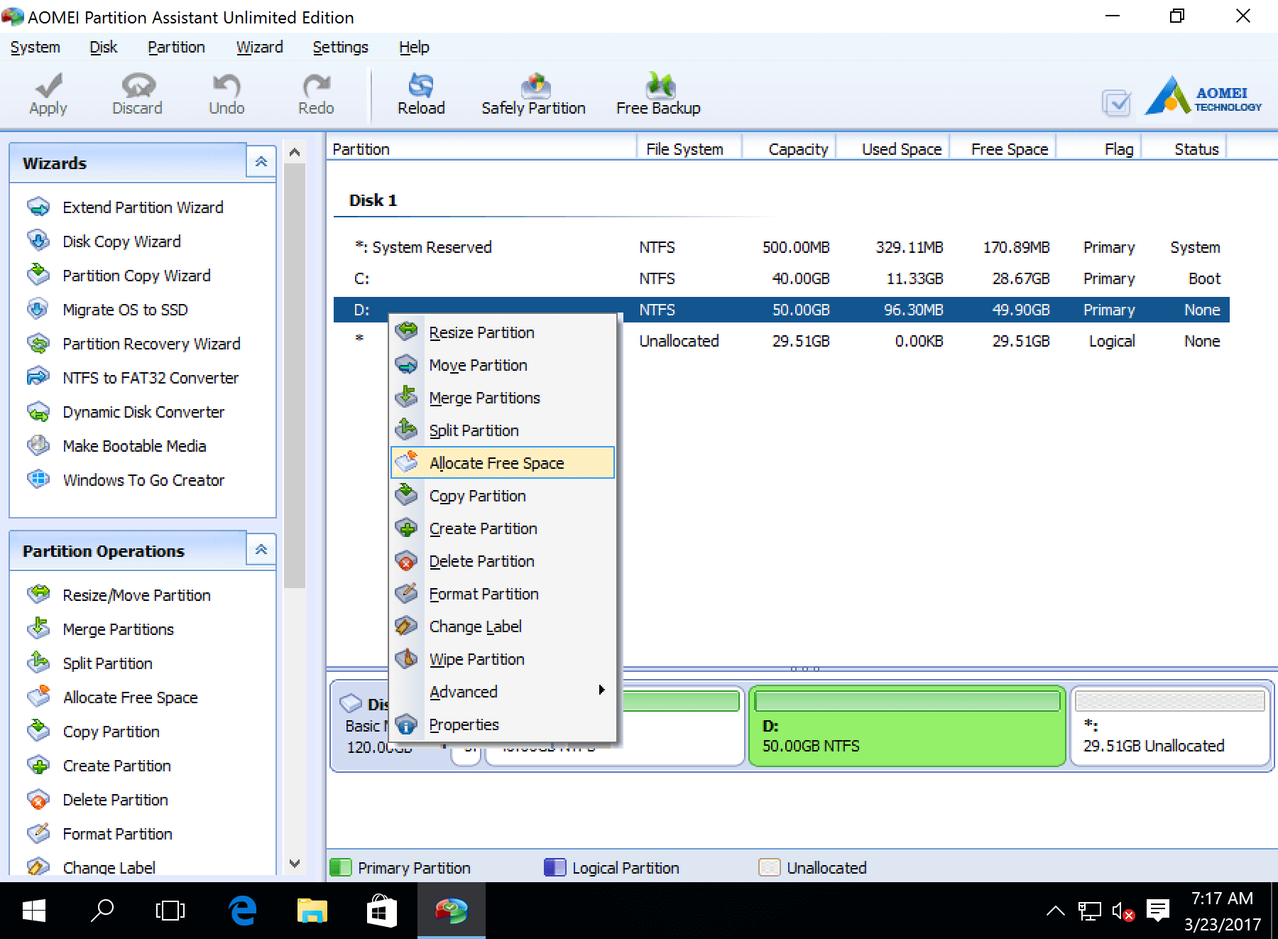Select the System Reserved partition row
This screenshot has width=1278, height=939.
tap(782, 247)
